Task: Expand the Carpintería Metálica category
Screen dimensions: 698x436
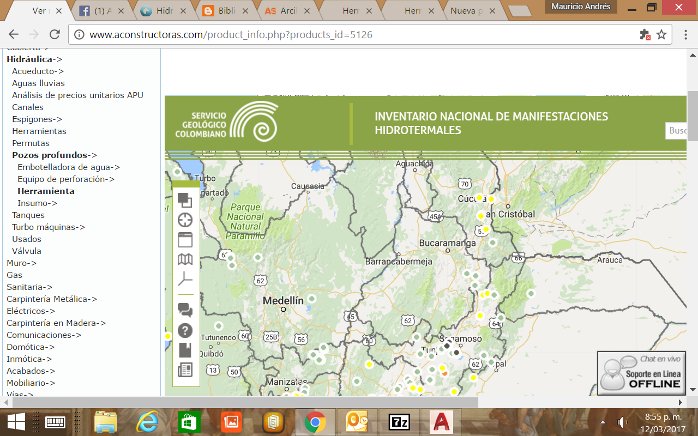Action: (x=52, y=299)
